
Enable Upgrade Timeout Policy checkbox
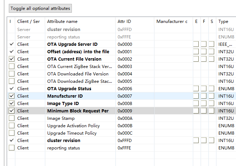pos(12,133)
